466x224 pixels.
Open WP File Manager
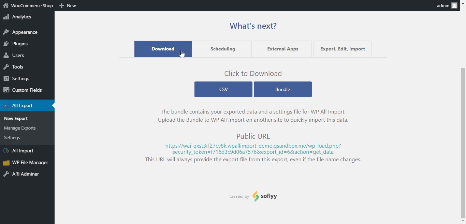27,162
